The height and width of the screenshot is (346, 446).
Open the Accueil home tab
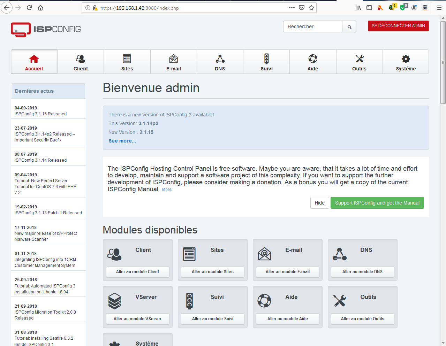(34, 62)
